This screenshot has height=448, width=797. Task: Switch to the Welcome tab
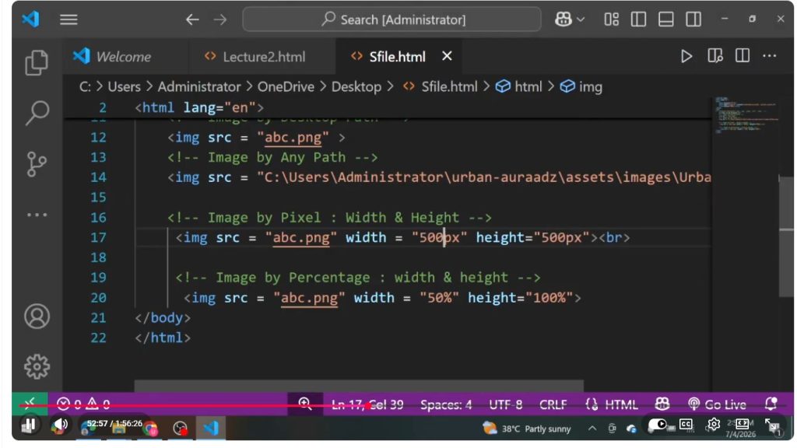(x=112, y=56)
